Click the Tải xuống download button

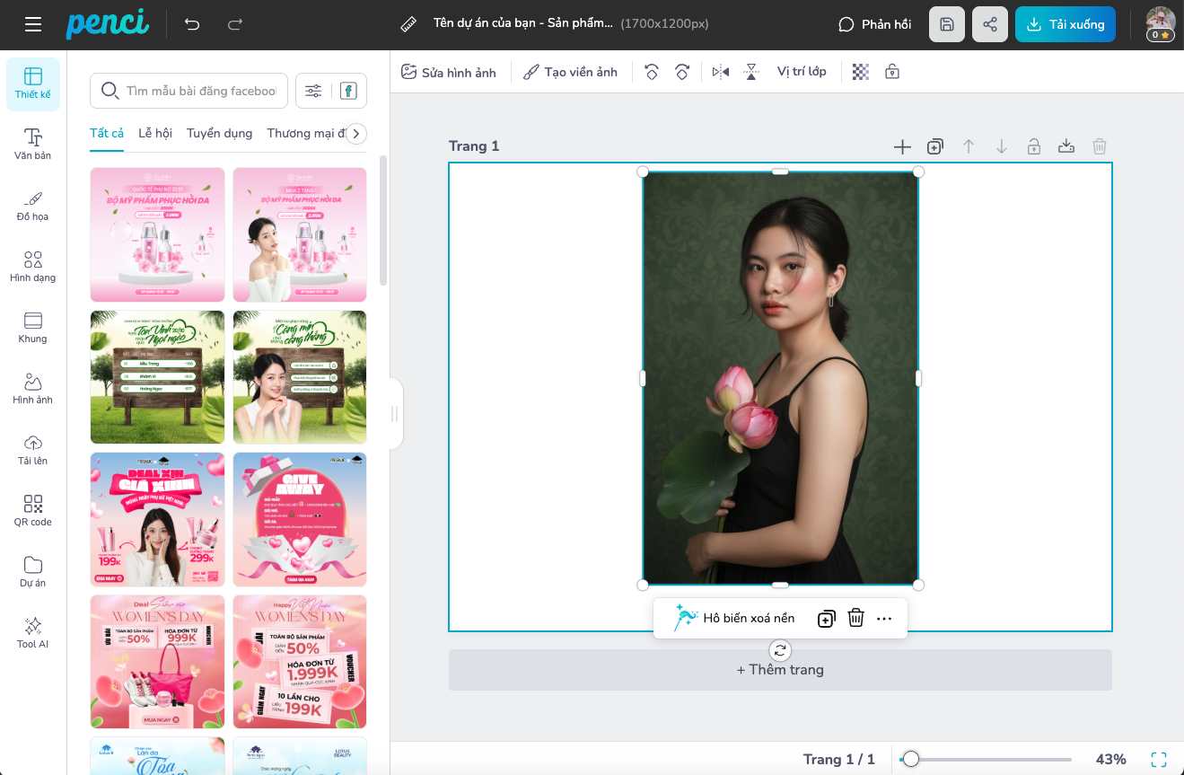pos(1065,24)
